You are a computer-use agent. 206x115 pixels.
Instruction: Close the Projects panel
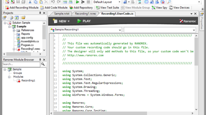pos(44,13)
